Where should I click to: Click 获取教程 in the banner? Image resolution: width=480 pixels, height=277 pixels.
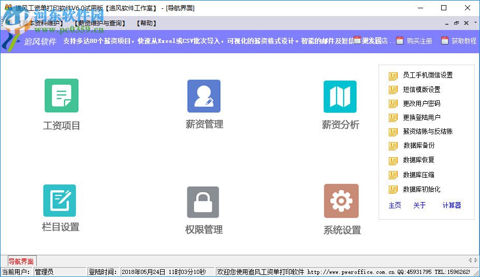click(x=464, y=41)
